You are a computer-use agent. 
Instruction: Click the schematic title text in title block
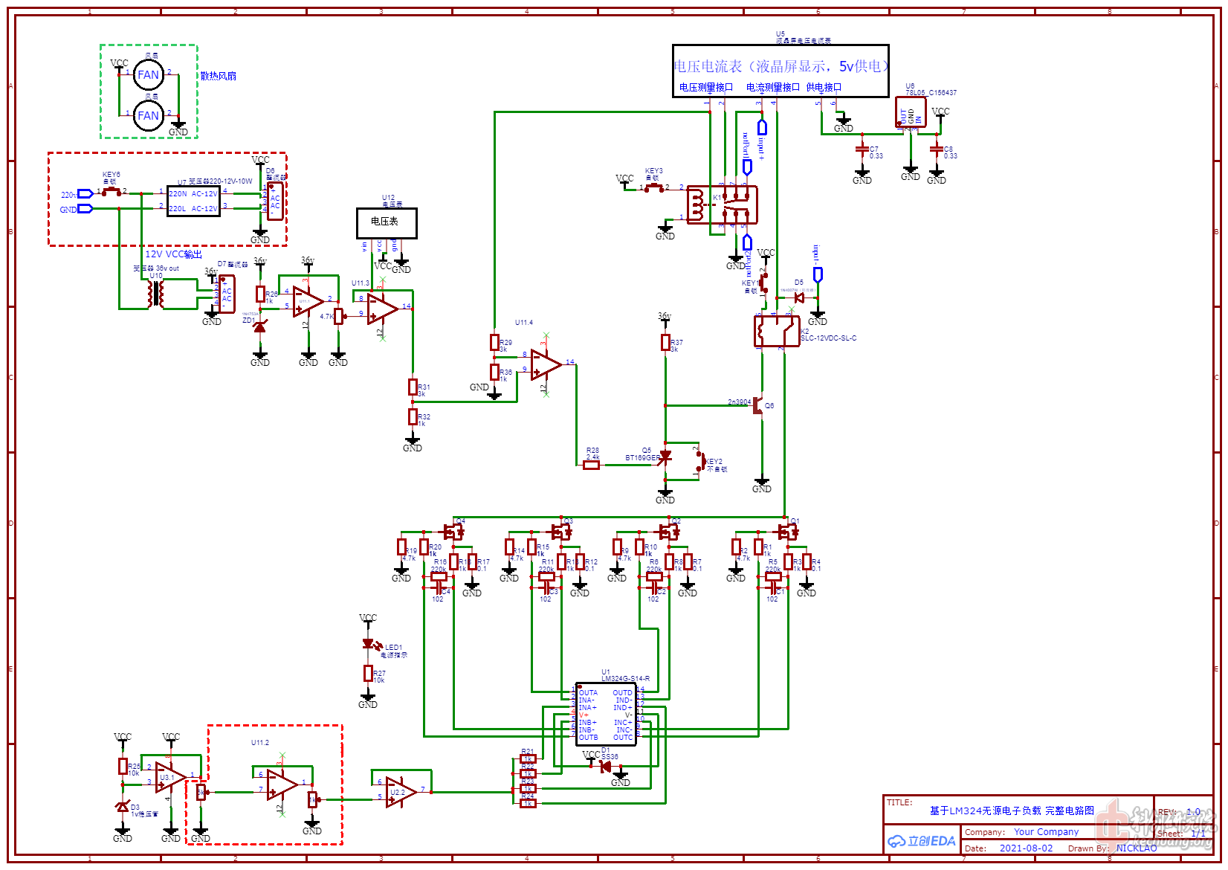point(1012,811)
